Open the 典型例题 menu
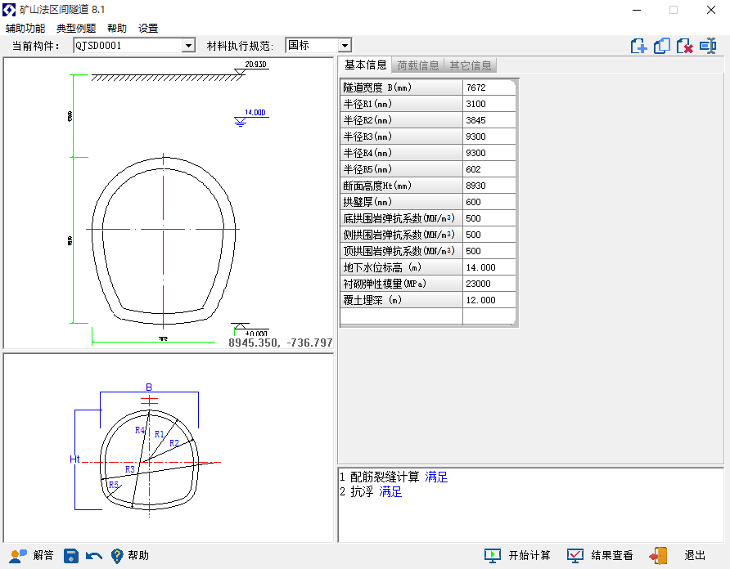This screenshot has height=569, width=730. tap(76, 29)
